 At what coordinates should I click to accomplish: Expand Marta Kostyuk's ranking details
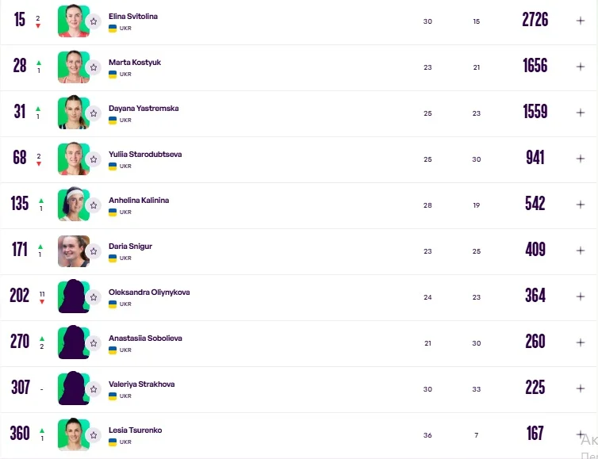(581, 67)
